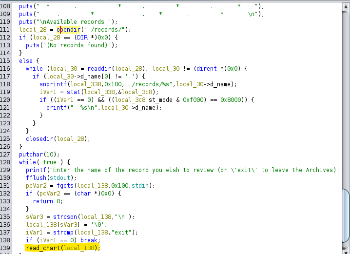Click the else keyword on line 115
350x254 pixels.
point(26,61)
